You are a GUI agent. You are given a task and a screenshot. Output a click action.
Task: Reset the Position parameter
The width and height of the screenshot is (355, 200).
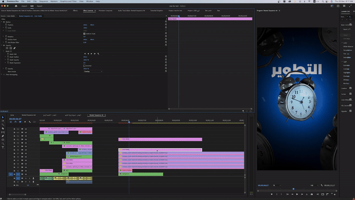pyautogui.click(x=166, y=25)
